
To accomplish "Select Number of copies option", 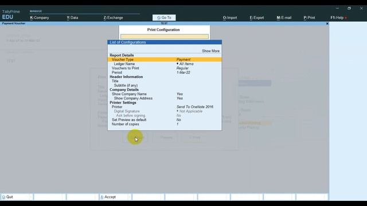I will tap(165, 124).
